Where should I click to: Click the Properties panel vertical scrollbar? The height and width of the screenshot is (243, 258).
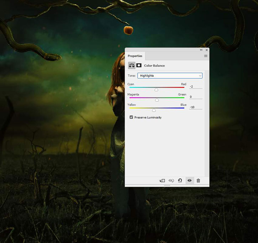click(x=207, y=123)
